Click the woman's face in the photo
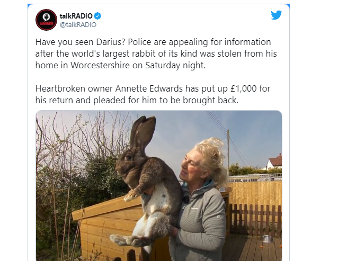This screenshot has width=338, height=261. coord(190,165)
